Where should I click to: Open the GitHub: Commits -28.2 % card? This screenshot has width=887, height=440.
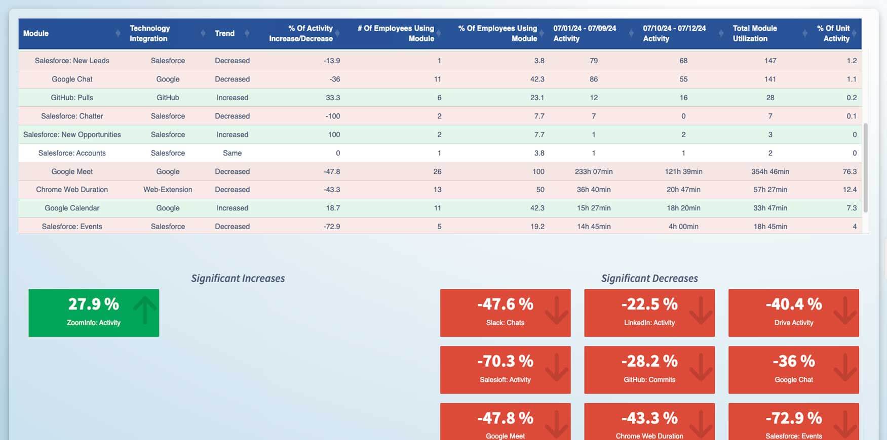click(x=649, y=370)
